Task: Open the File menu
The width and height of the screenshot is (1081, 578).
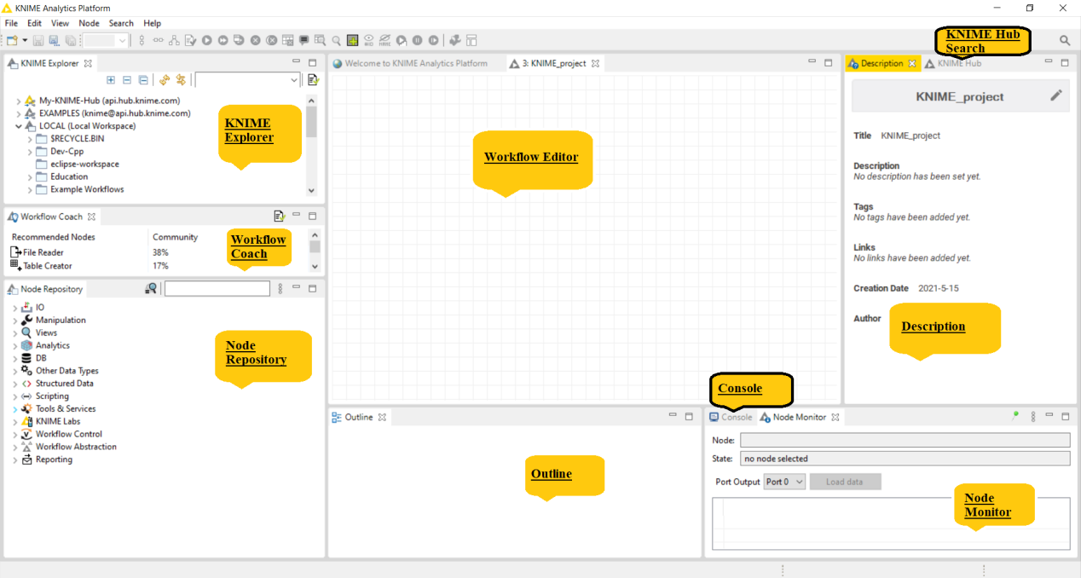Action: coord(11,23)
